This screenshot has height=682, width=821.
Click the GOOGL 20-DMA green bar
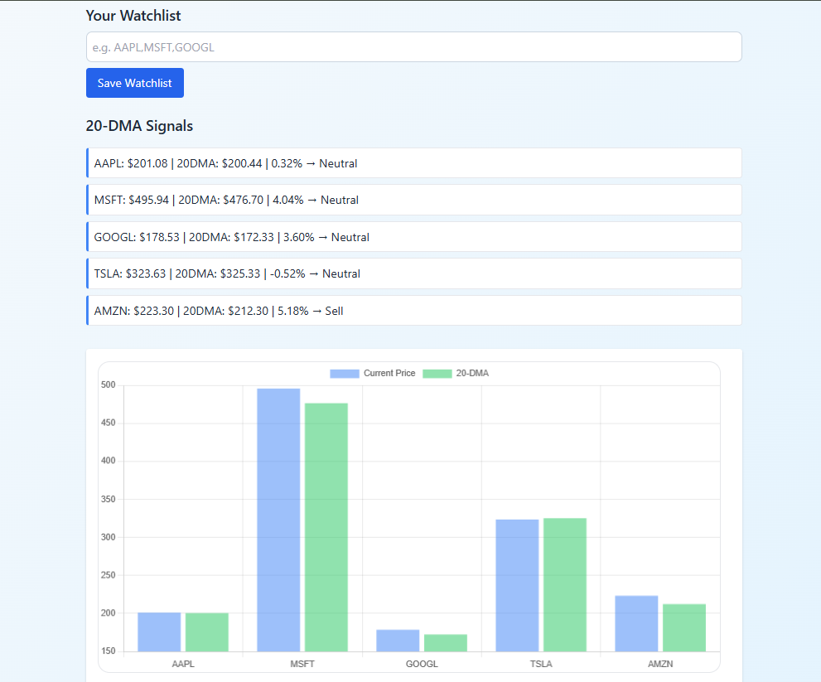pyautogui.click(x=446, y=643)
